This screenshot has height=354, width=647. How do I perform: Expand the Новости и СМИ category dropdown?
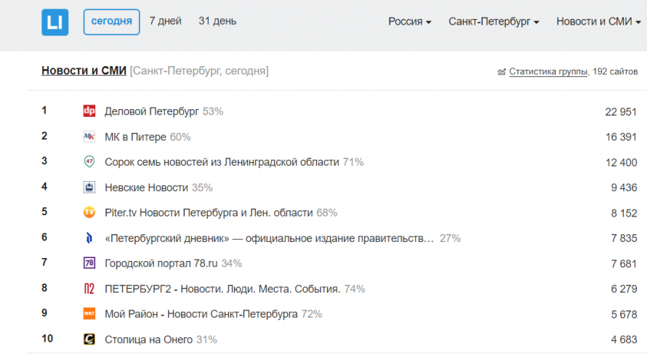pyautogui.click(x=598, y=22)
